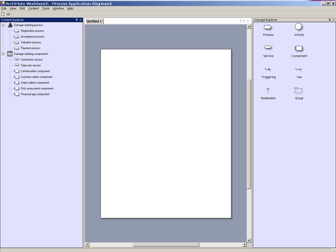Click the Damage claiming process pyramid icon

point(10,25)
